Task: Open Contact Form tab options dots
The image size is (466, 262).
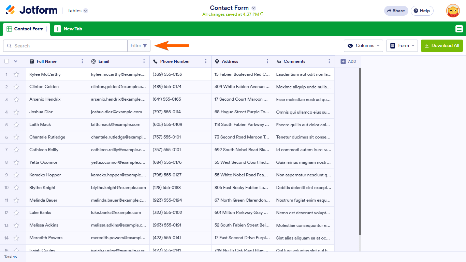Action: tap(47, 29)
